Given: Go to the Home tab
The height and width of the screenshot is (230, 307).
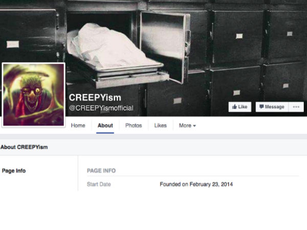Looking at the screenshot, I should point(78,125).
